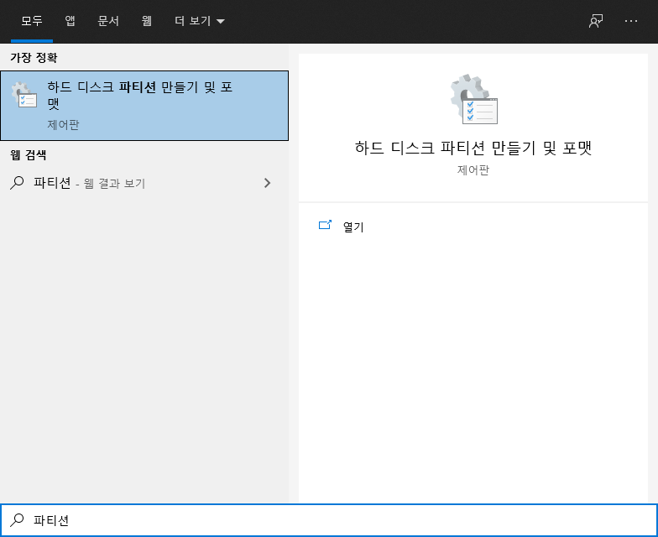Switch to the 웹 tab
This screenshot has width=658, height=537.
tap(146, 20)
